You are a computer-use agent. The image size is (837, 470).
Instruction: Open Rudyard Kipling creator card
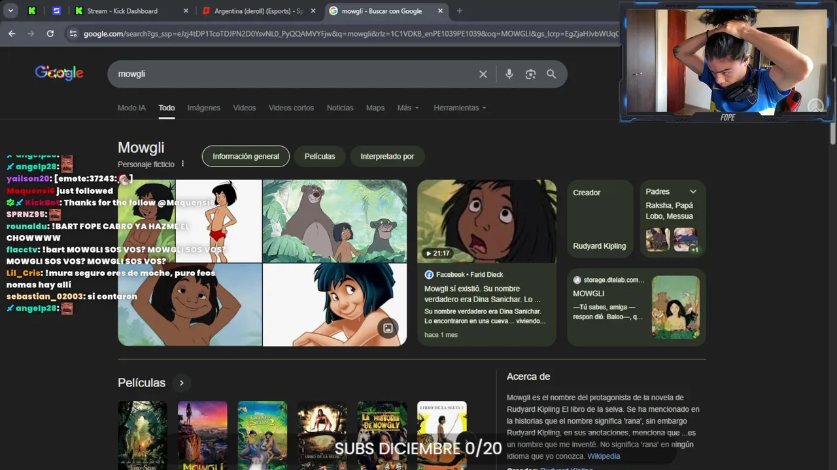600,219
